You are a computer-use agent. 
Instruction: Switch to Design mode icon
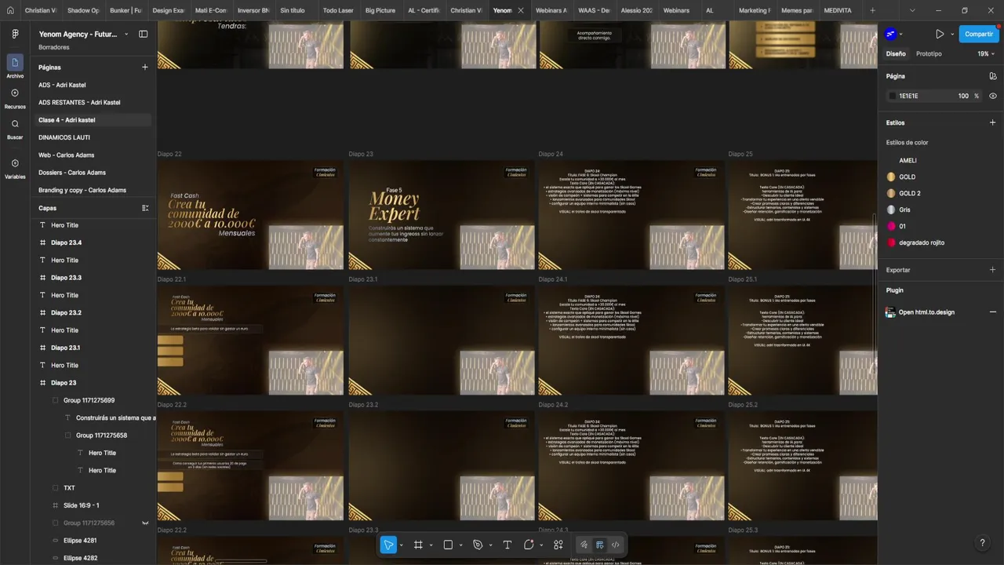(x=600, y=545)
